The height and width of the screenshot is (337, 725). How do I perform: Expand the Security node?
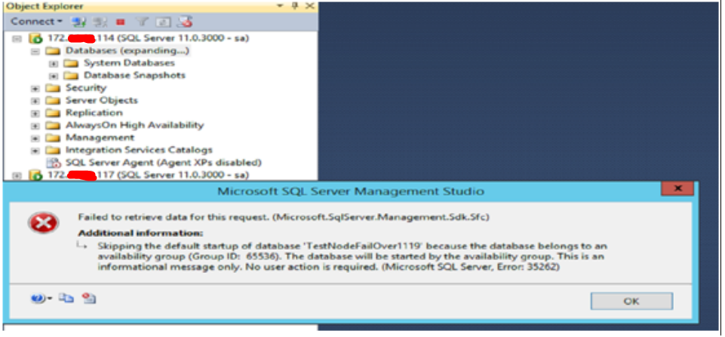point(35,89)
